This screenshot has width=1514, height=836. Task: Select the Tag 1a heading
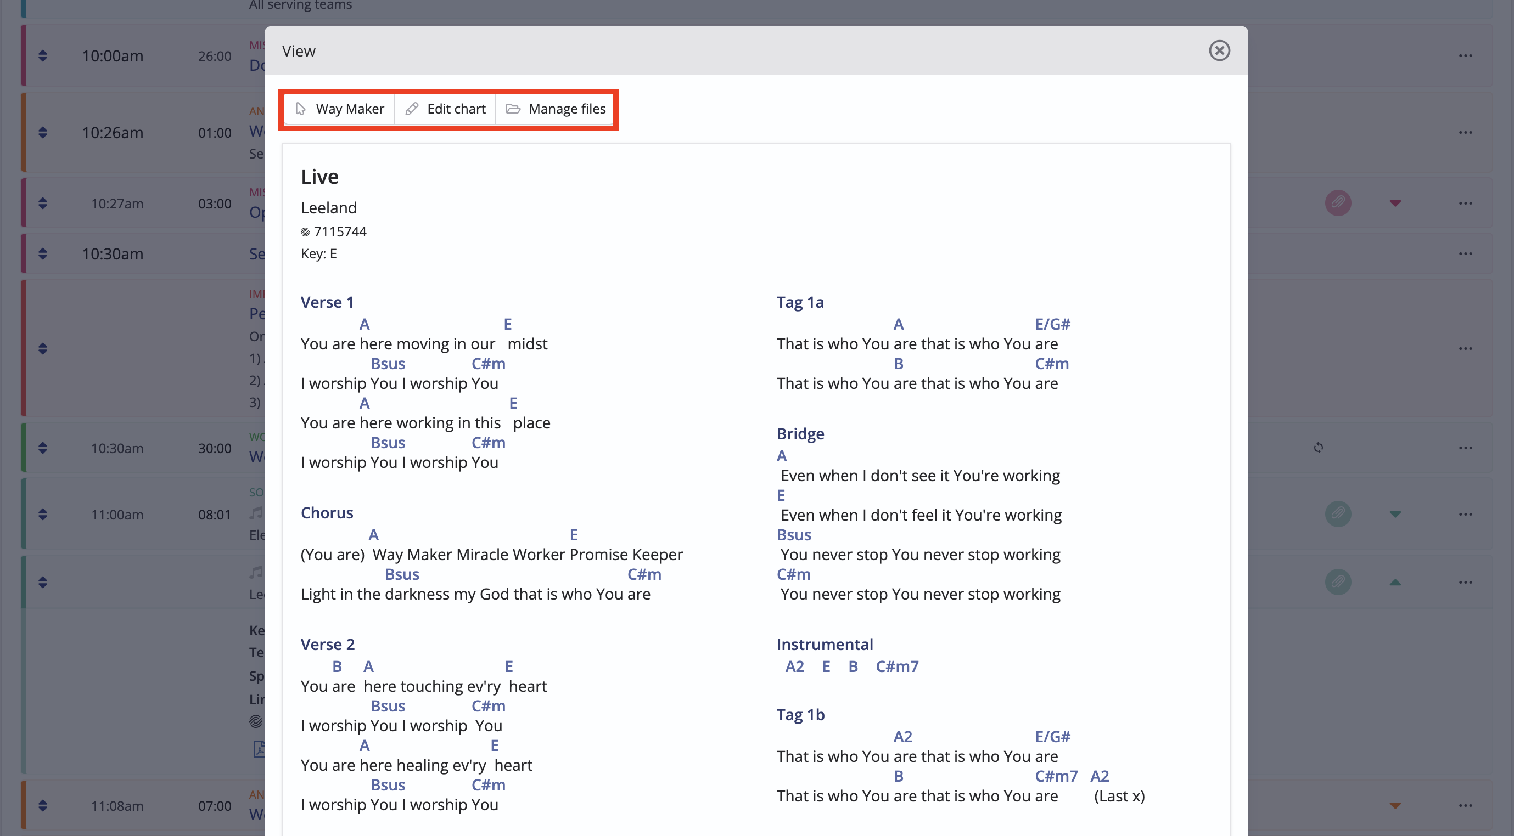[800, 302]
